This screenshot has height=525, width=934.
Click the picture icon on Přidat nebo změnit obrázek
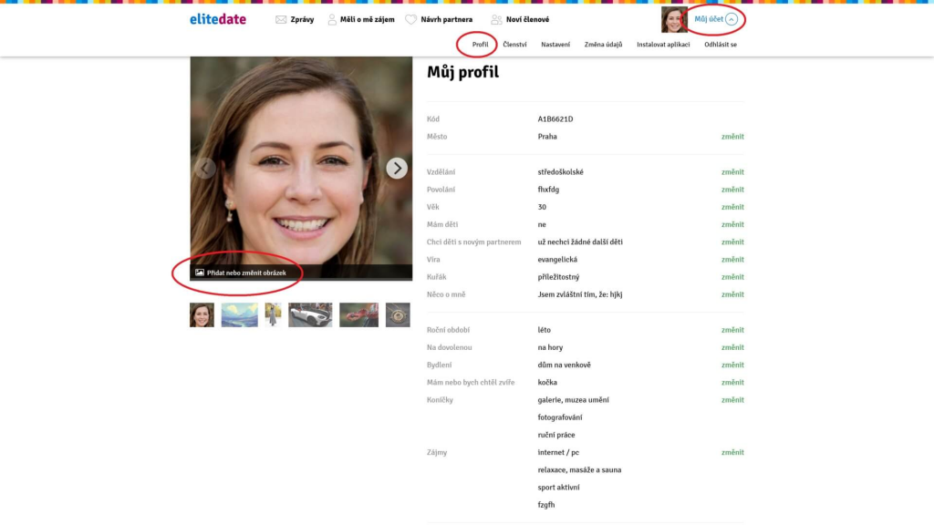(200, 273)
